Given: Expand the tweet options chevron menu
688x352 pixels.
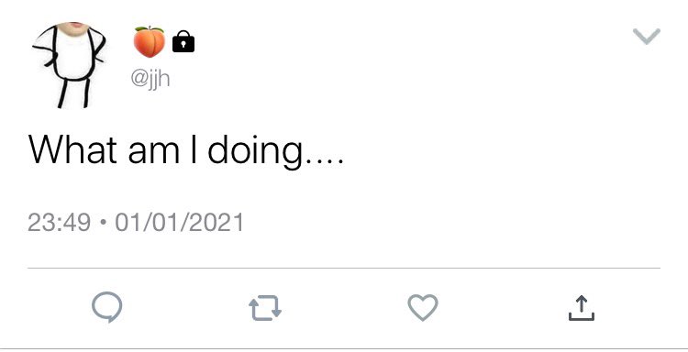Looking at the screenshot, I should (x=647, y=37).
